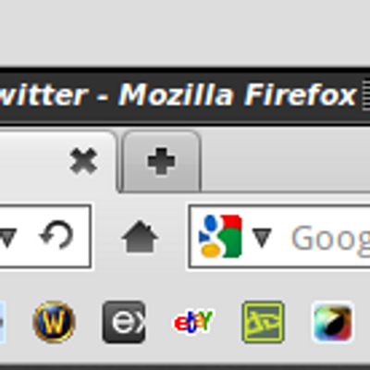Open the colorful black-oval bookmark icon
370x370 pixels.
333,323
